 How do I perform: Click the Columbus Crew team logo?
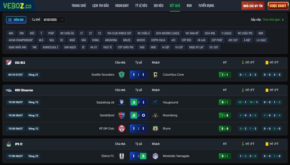[x=156, y=75]
